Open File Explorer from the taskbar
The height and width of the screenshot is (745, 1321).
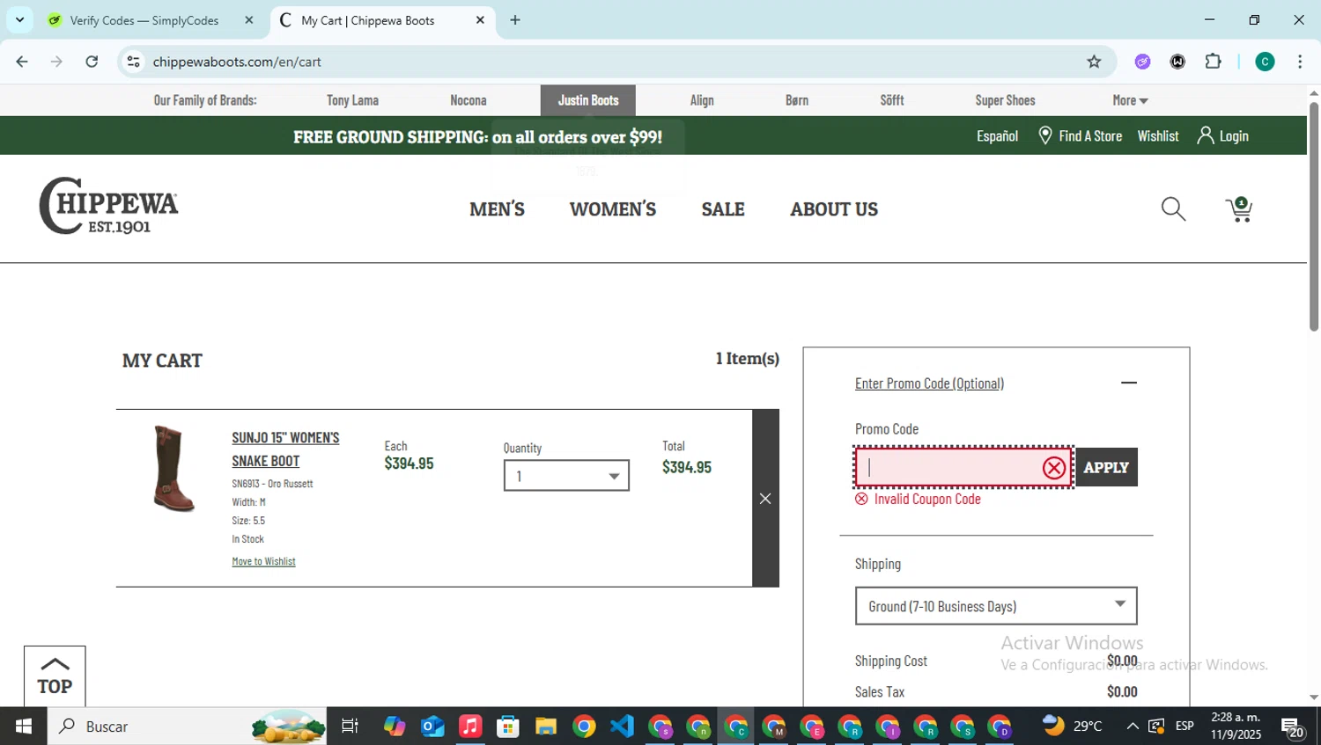click(546, 726)
